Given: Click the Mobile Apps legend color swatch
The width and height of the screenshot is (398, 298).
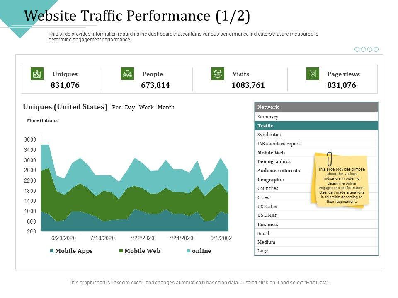Looking at the screenshot, I should pyautogui.click(x=52, y=251).
